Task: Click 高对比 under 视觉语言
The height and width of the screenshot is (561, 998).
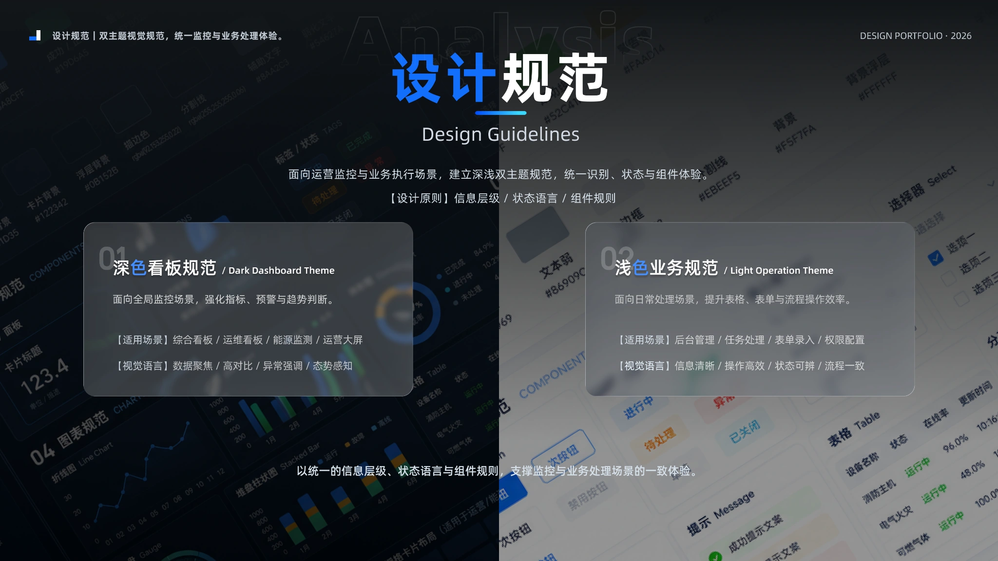Action: 238,366
